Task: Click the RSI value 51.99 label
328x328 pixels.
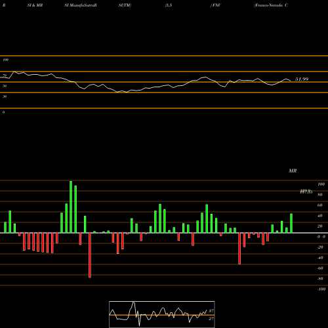Action: pyautogui.click(x=302, y=79)
